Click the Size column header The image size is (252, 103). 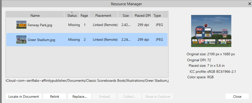point(126,15)
